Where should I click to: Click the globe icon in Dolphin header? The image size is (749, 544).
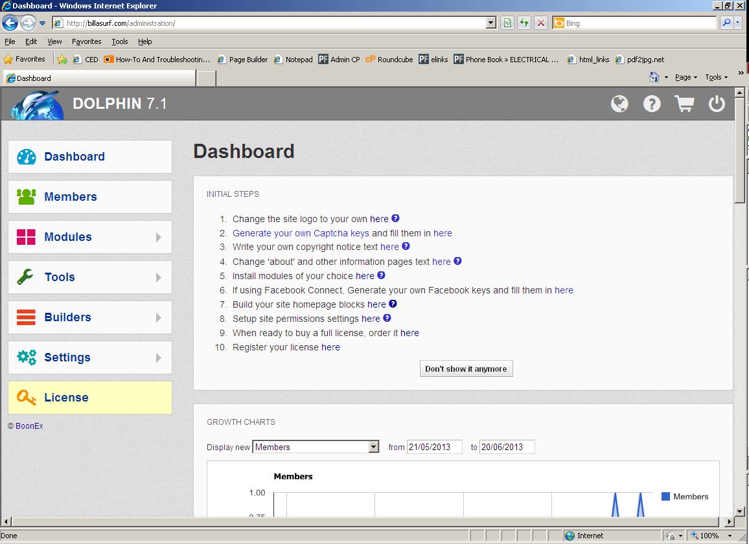pyautogui.click(x=619, y=104)
